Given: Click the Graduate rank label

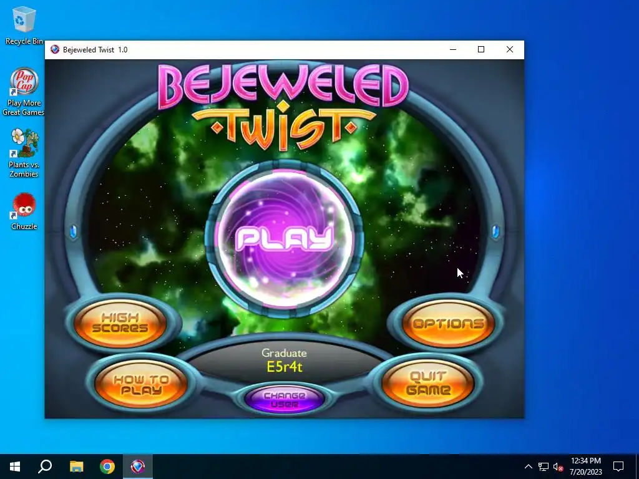Looking at the screenshot, I should pos(284,353).
